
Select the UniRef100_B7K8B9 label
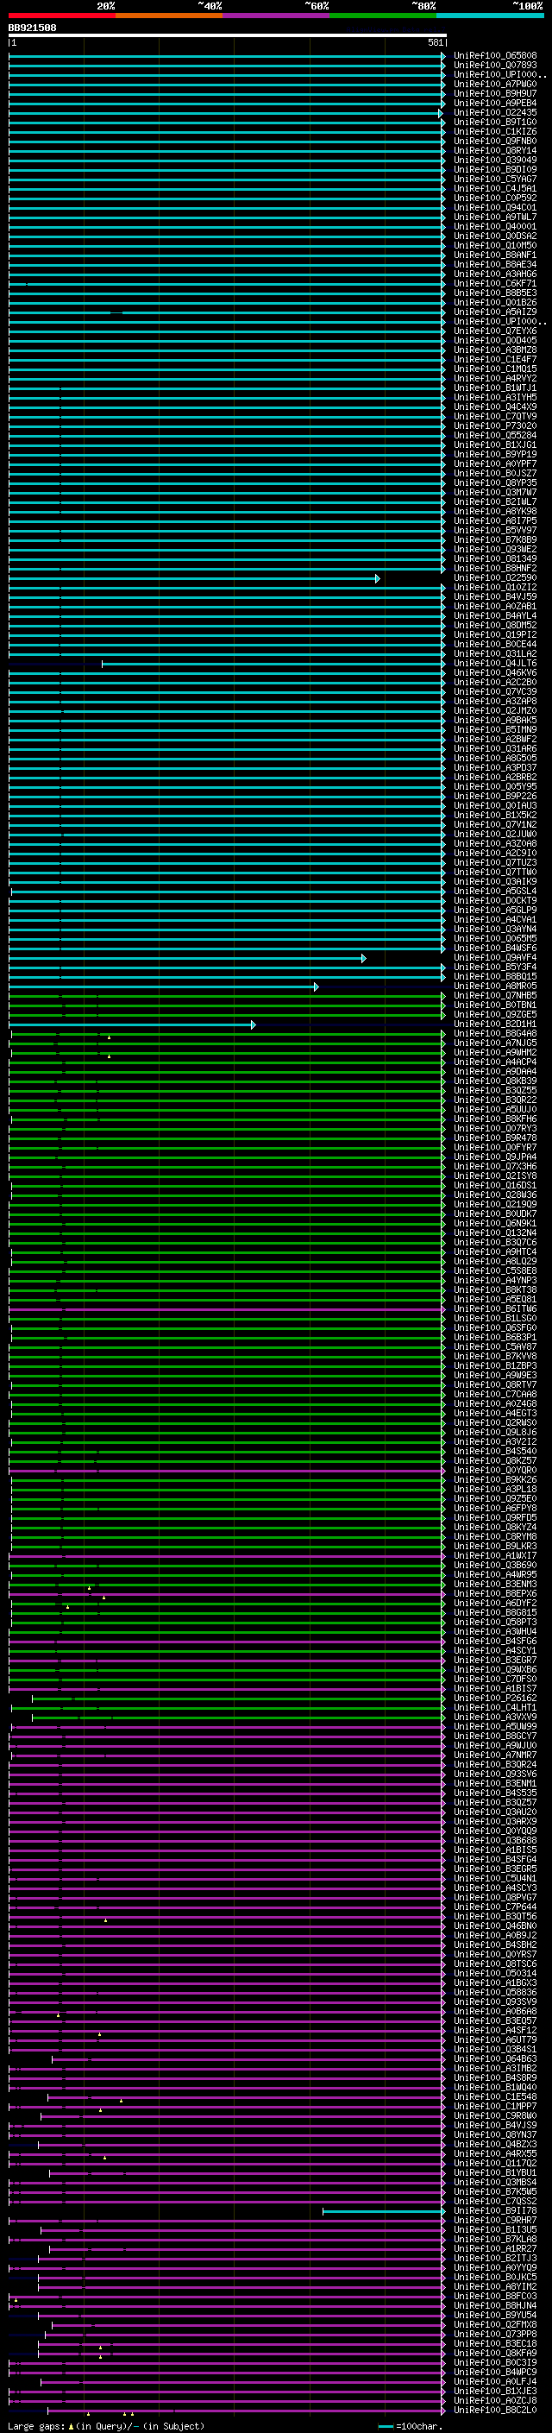[495, 540]
